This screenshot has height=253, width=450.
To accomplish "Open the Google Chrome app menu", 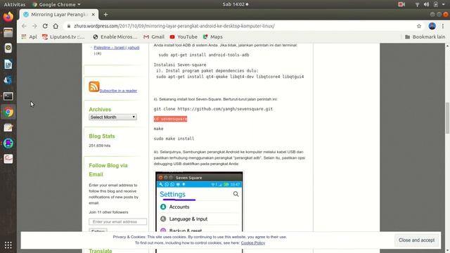I will pos(56,4).
